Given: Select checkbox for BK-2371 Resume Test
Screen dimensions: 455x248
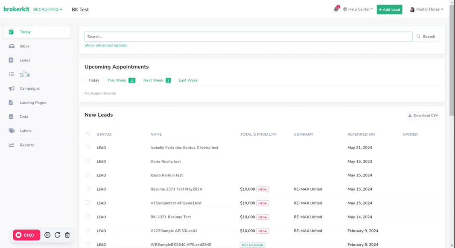Looking at the screenshot, I should pos(87,217).
